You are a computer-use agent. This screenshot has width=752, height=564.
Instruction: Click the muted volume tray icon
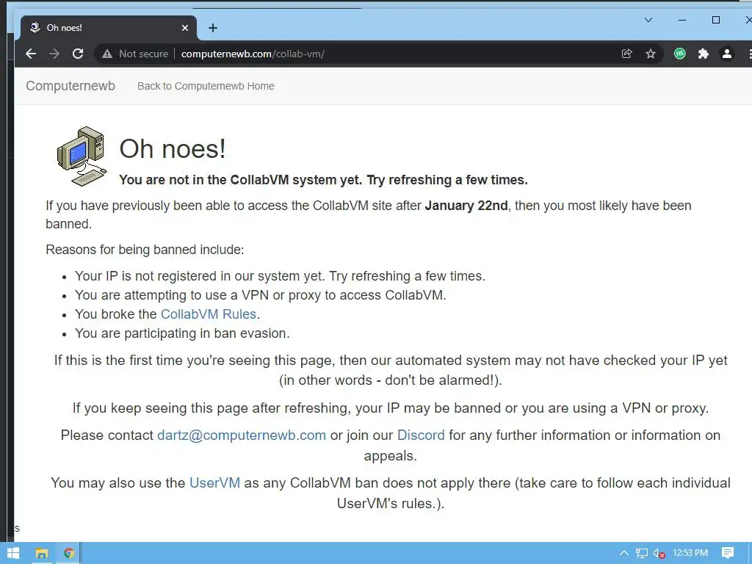pyautogui.click(x=659, y=554)
